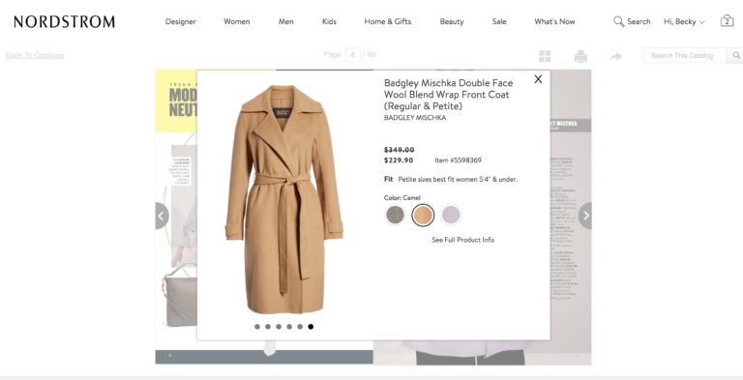
Task: Click the Color: Camel label
Action: coord(401,197)
